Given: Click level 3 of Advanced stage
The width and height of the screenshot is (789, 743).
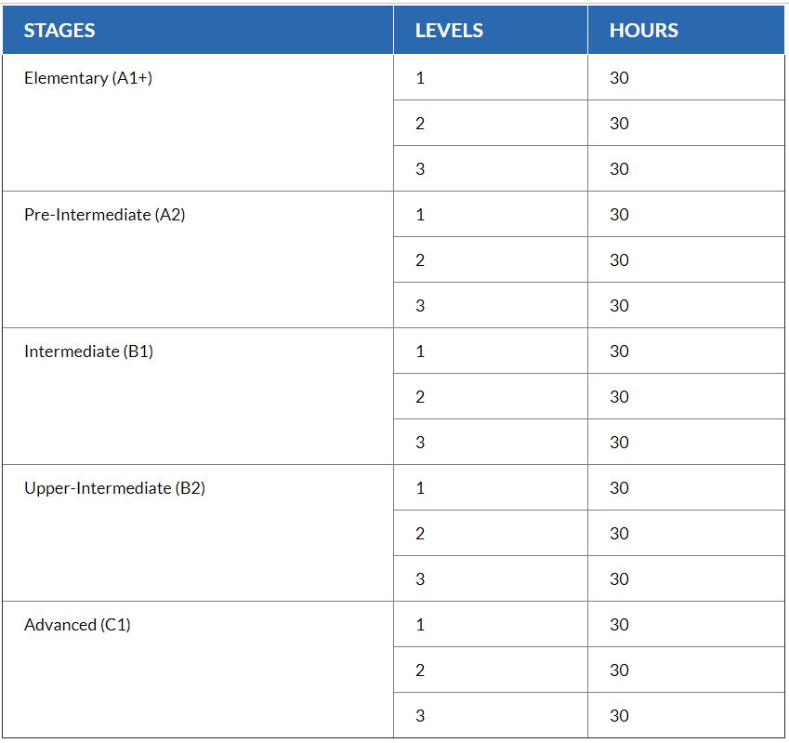Looking at the screenshot, I should [491, 715].
